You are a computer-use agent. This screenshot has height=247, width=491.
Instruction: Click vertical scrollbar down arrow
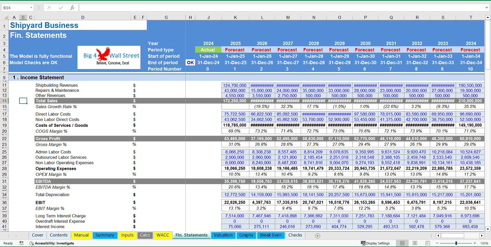click(488, 229)
